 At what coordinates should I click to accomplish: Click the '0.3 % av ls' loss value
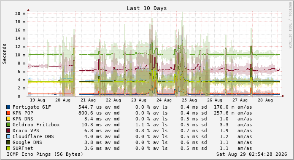pyautogui.click(x=151, y=131)
